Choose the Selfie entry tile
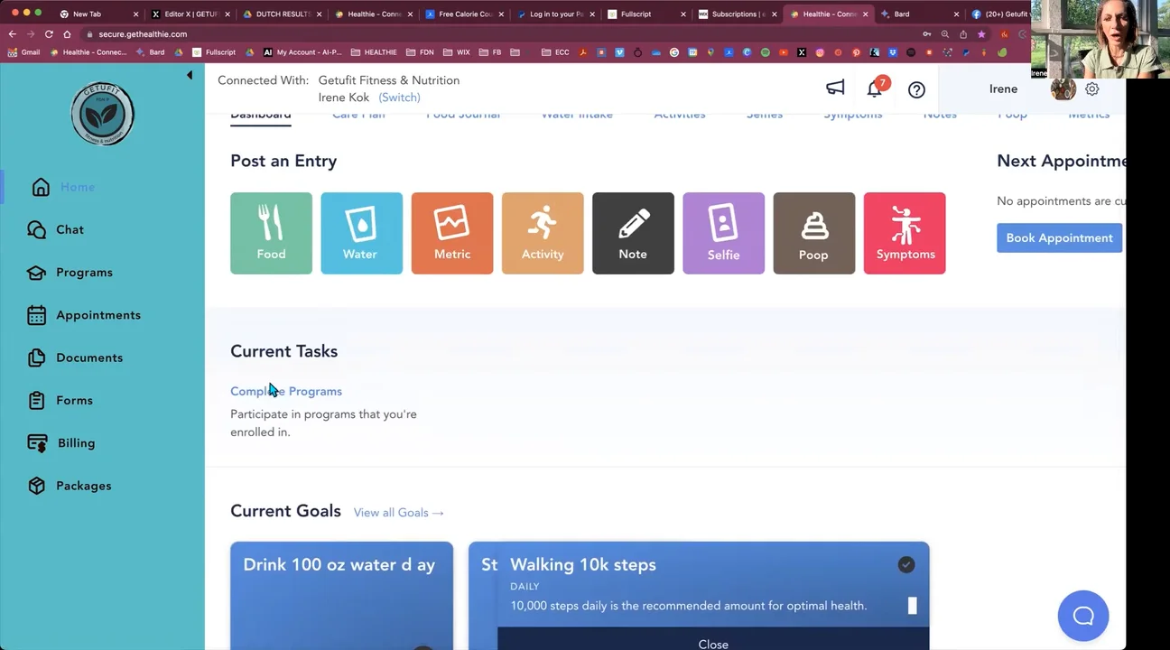 click(x=723, y=233)
